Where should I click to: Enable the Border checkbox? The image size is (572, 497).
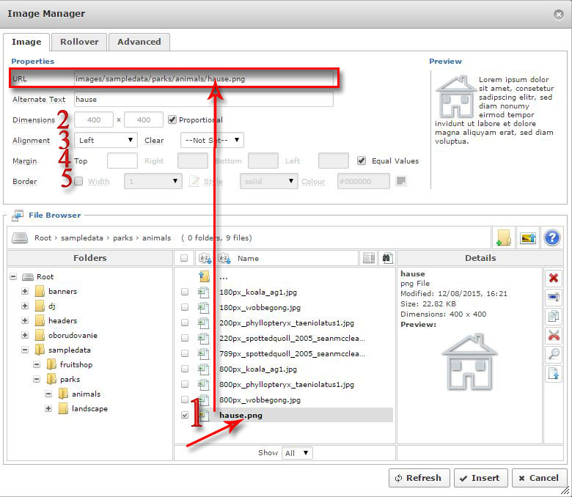tap(78, 182)
